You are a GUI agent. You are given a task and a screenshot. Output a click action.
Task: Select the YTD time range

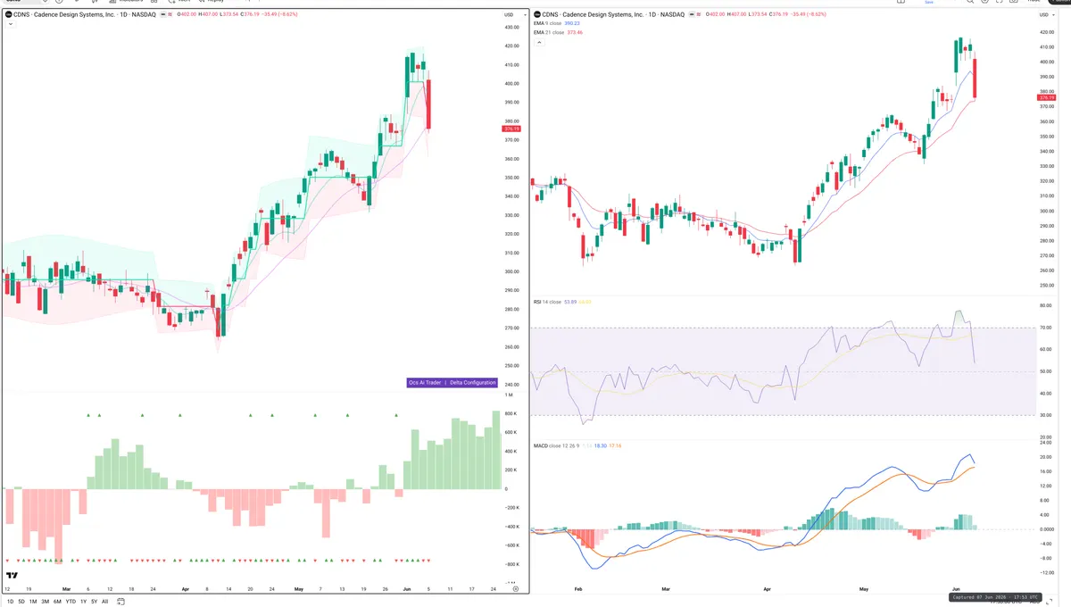click(x=71, y=602)
